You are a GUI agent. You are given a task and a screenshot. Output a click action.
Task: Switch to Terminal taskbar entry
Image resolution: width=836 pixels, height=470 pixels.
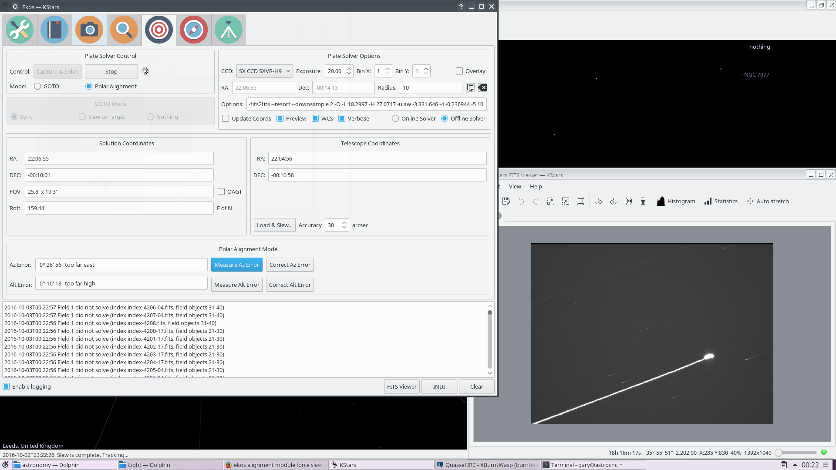[x=593, y=465]
